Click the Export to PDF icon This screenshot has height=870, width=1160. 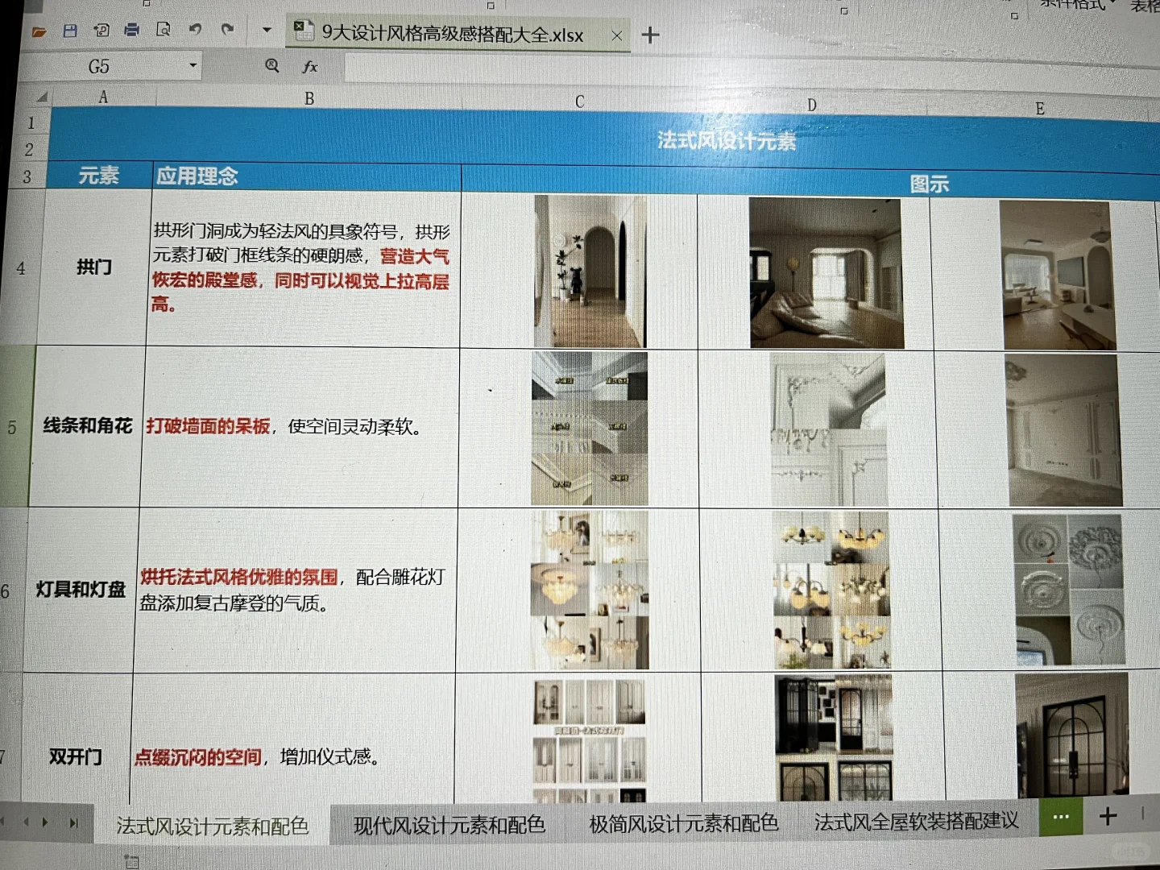(x=101, y=29)
